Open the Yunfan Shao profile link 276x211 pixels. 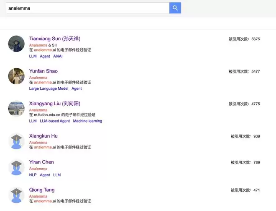43,71
